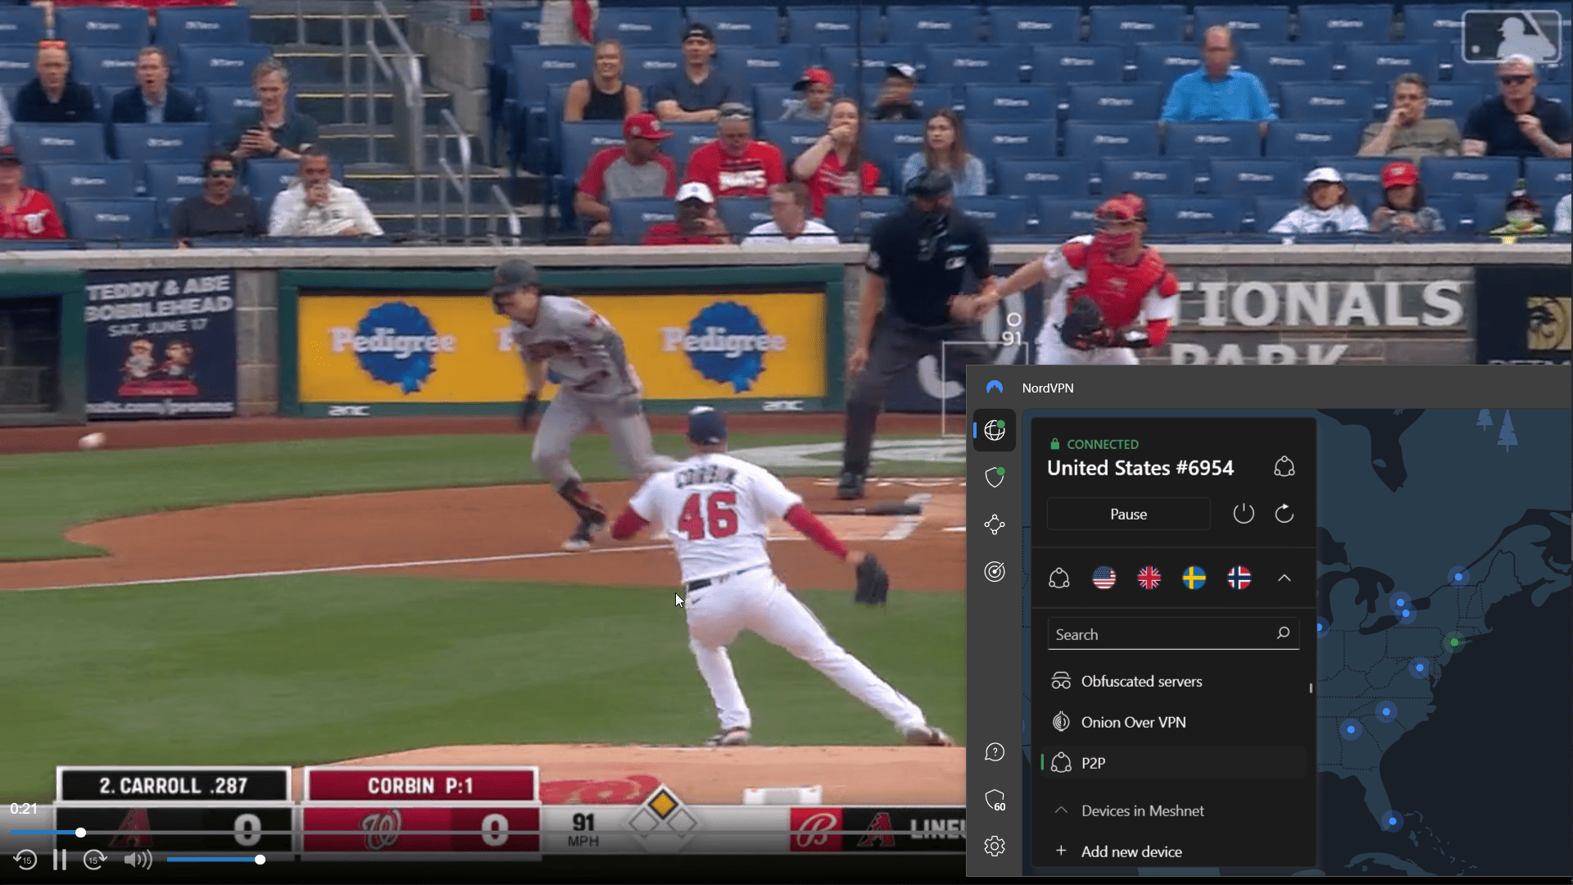Click the search magnifier icon
Image resolution: width=1573 pixels, height=885 pixels.
pyautogui.click(x=1283, y=633)
